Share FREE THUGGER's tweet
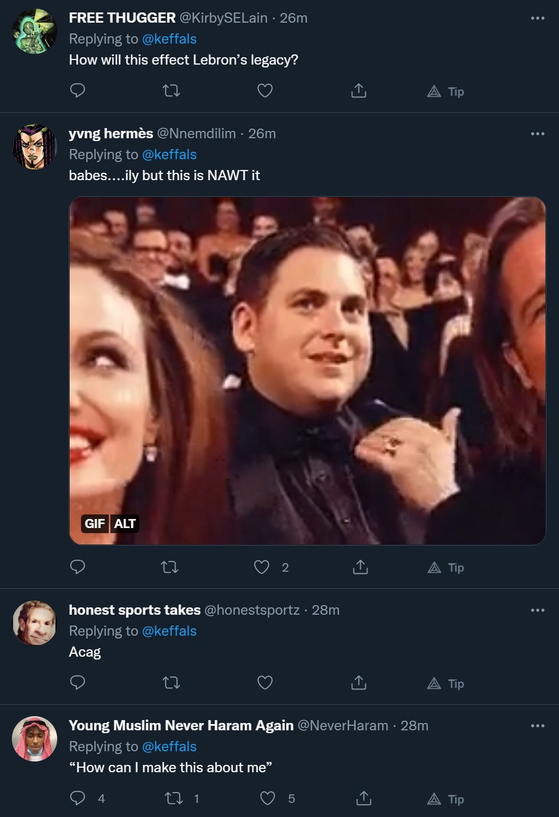Image resolution: width=559 pixels, height=817 pixels. [359, 91]
